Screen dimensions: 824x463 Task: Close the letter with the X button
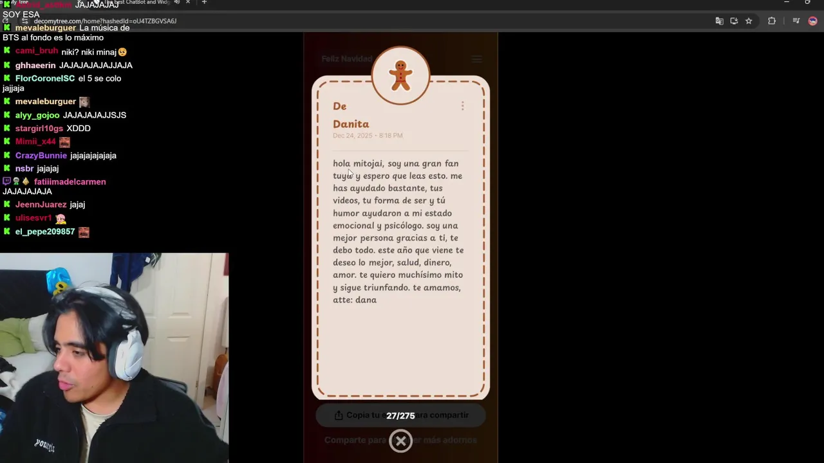400,441
